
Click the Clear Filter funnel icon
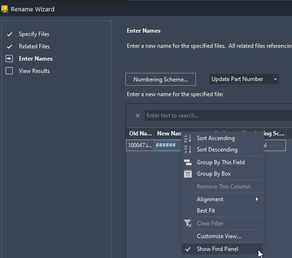pos(188,223)
